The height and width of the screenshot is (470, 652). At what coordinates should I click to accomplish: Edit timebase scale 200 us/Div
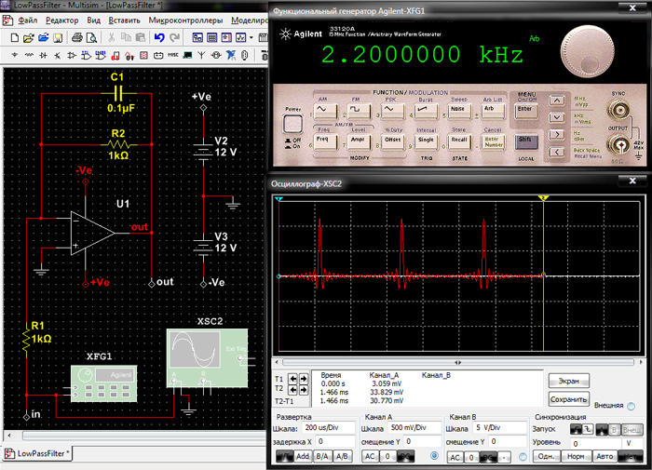pos(329,427)
